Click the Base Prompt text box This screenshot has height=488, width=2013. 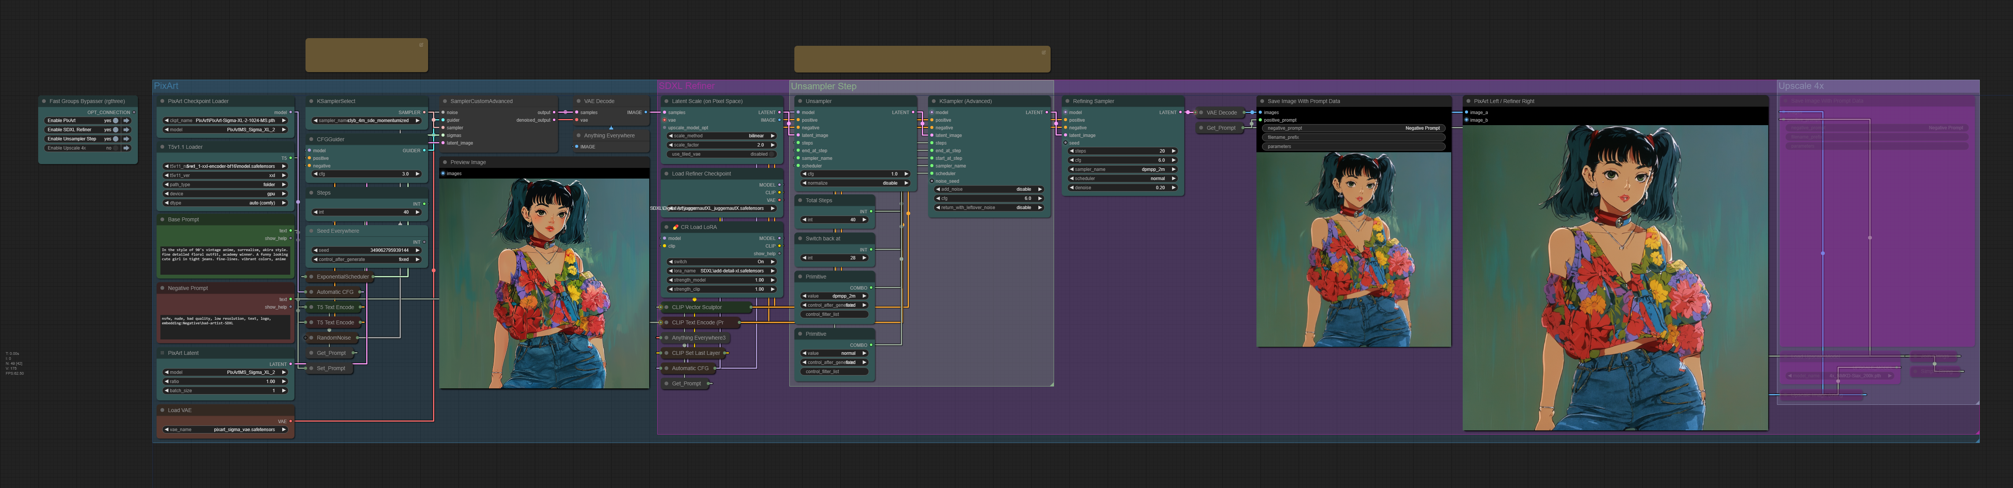(x=225, y=259)
